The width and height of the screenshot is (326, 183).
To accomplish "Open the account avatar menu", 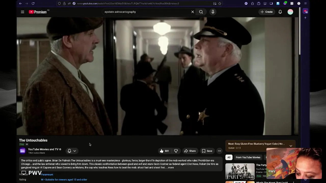I will tap(290, 12).
